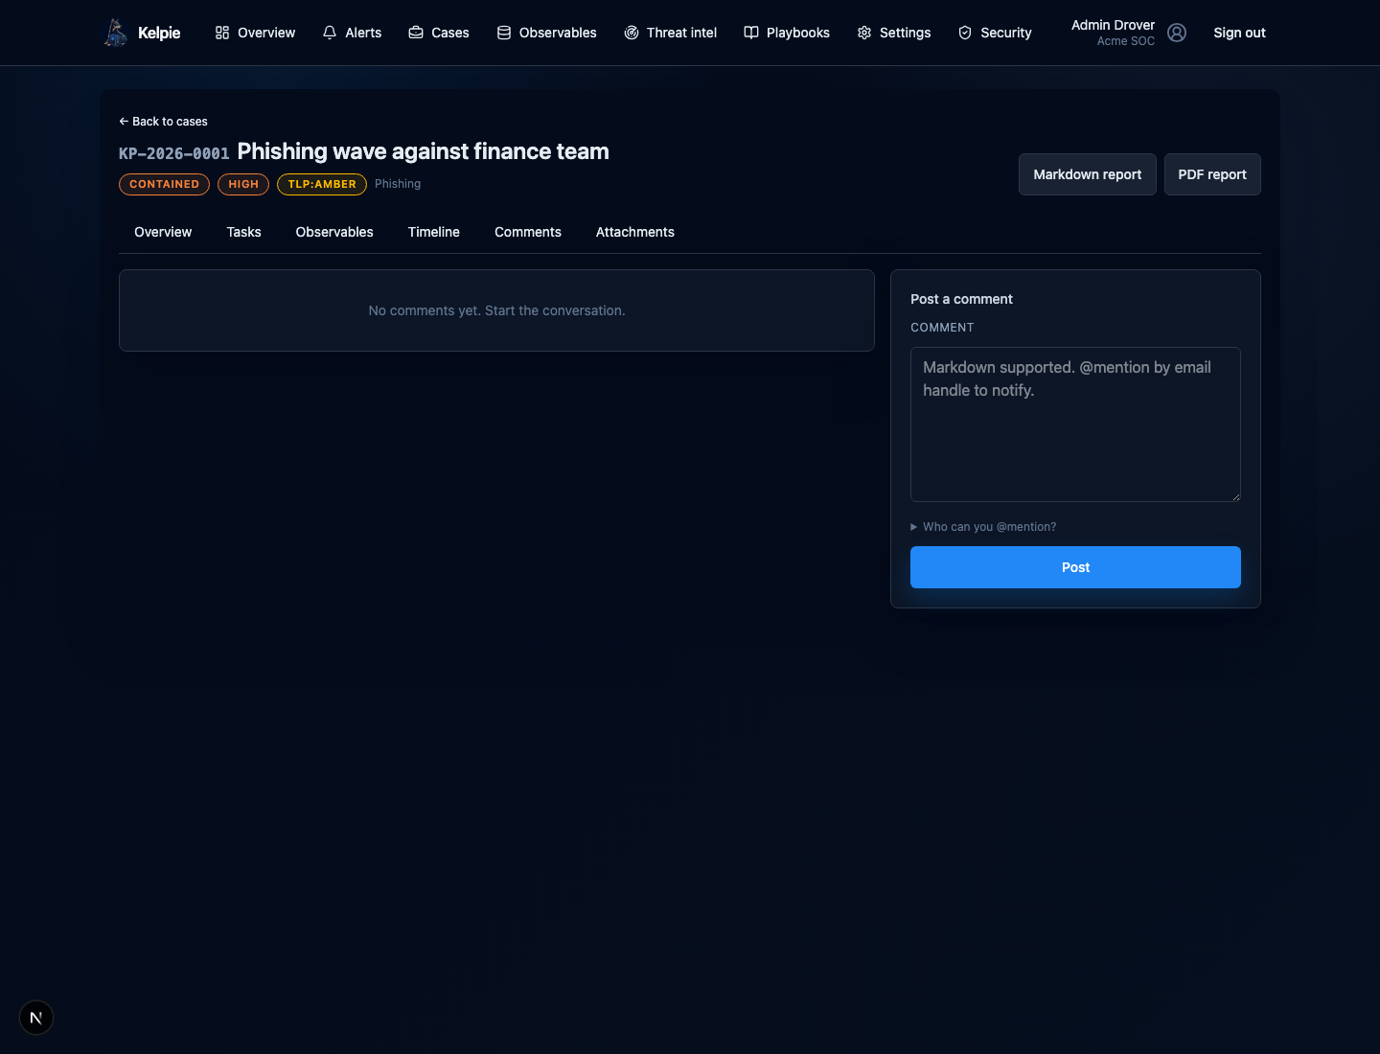Click the Alerts bell icon
Screen dimensions: 1380x1054
click(330, 33)
